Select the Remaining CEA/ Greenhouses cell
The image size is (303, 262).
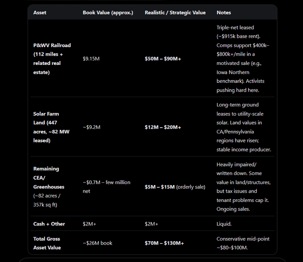(49, 187)
